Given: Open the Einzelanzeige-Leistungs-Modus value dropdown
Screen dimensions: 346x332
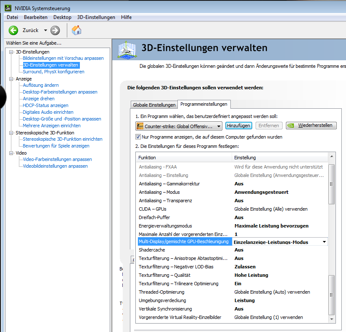Looking at the screenshot, I should 324,242.
